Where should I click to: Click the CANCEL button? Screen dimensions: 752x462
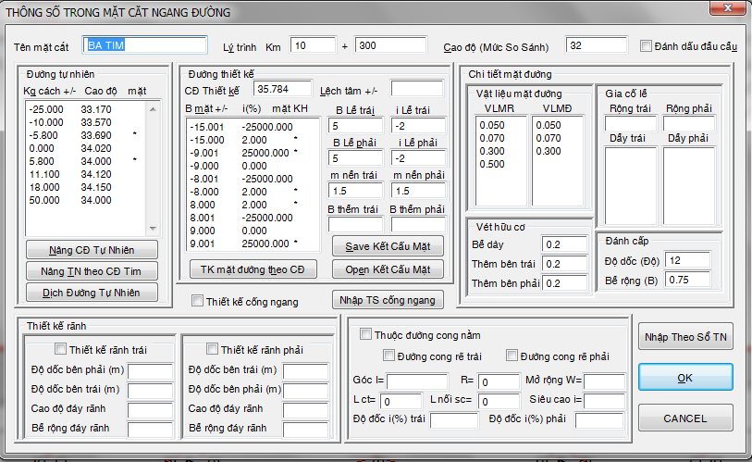(x=685, y=418)
